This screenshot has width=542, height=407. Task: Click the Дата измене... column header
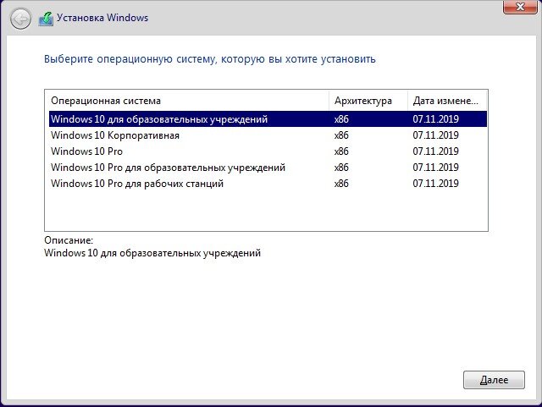(447, 101)
